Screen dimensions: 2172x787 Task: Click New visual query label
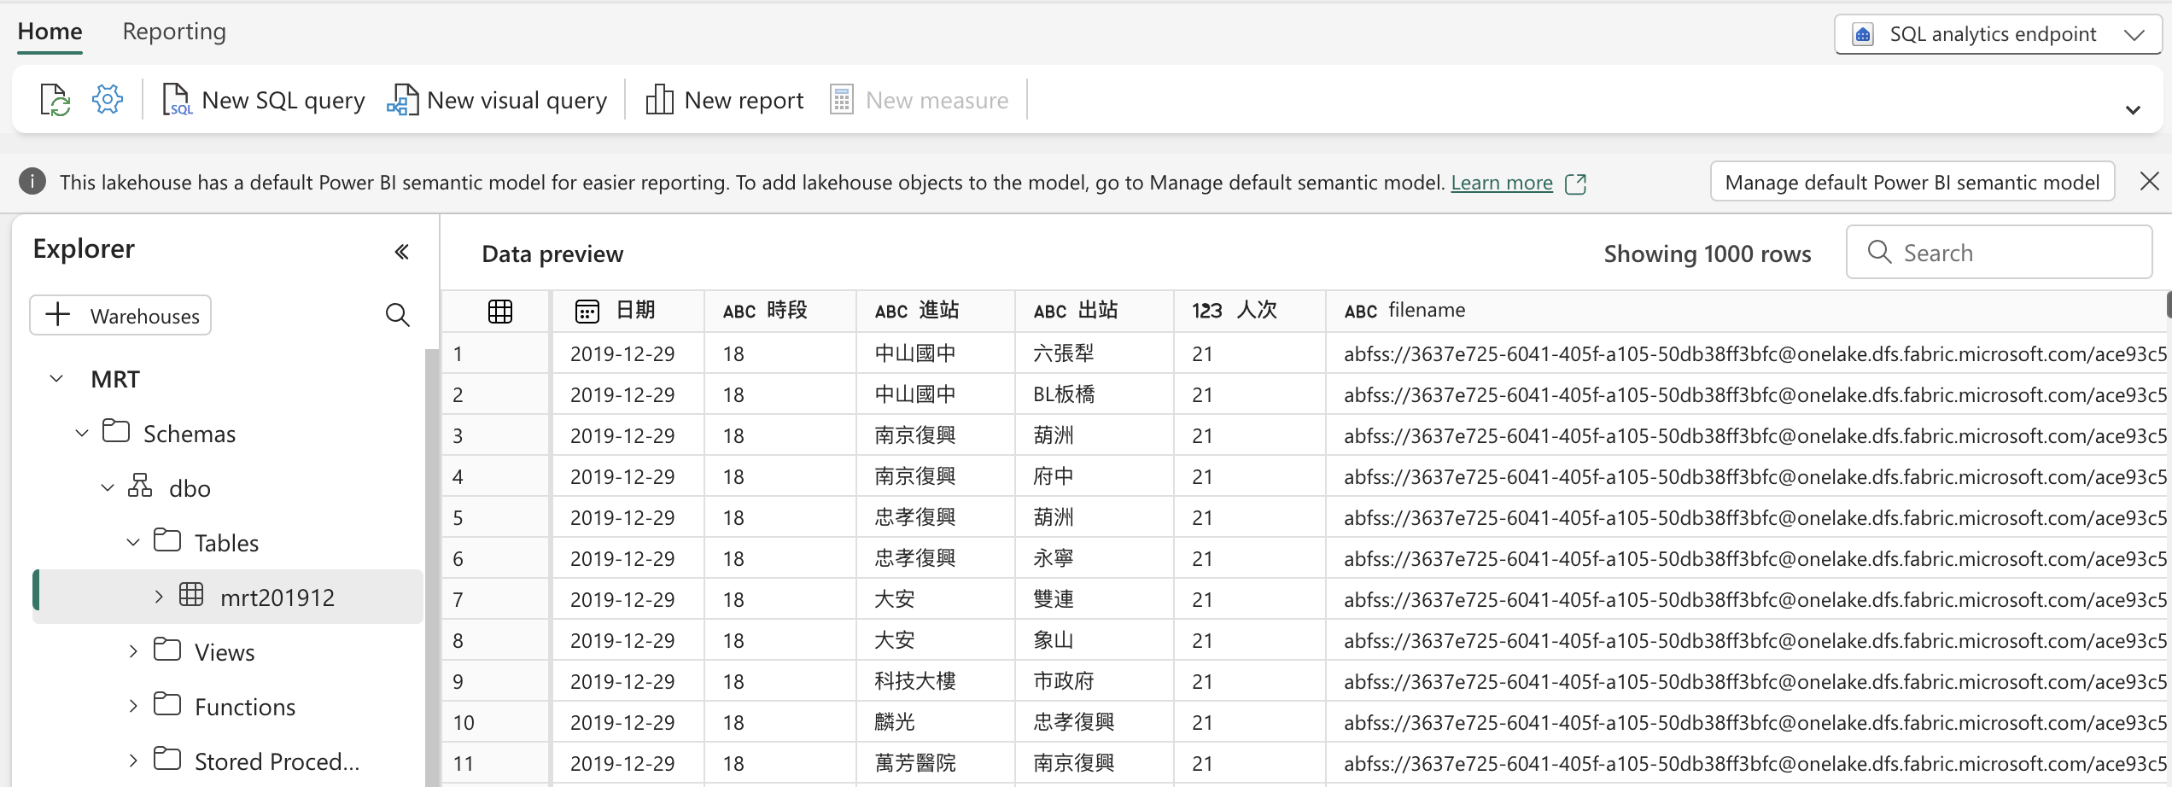click(517, 100)
